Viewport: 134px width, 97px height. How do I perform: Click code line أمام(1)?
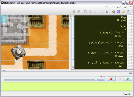(118, 36)
